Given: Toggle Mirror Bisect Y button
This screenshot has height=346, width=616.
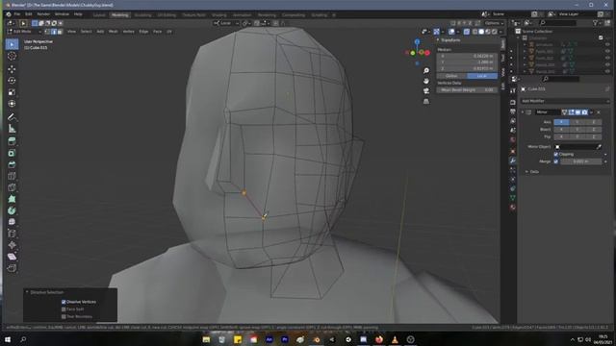Looking at the screenshot, I should (x=577, y=129).
